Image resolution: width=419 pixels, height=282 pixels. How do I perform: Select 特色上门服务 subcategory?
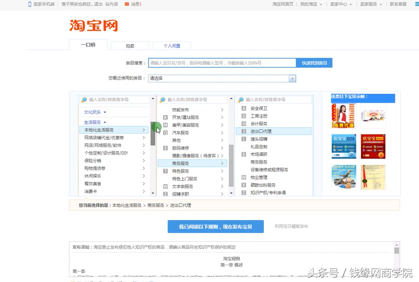click(x=192, y=179)
